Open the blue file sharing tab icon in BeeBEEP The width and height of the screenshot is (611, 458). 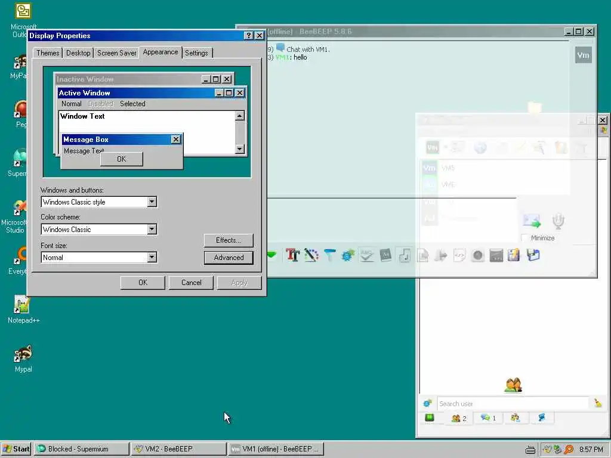click(x=542, y=418)
